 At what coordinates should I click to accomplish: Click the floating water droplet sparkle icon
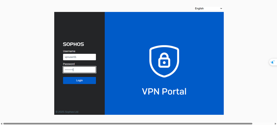(273, 62)
